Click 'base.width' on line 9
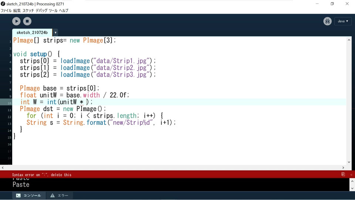This screenshot has height=200, width=355. pyautogui.click(x=83, y=95)
